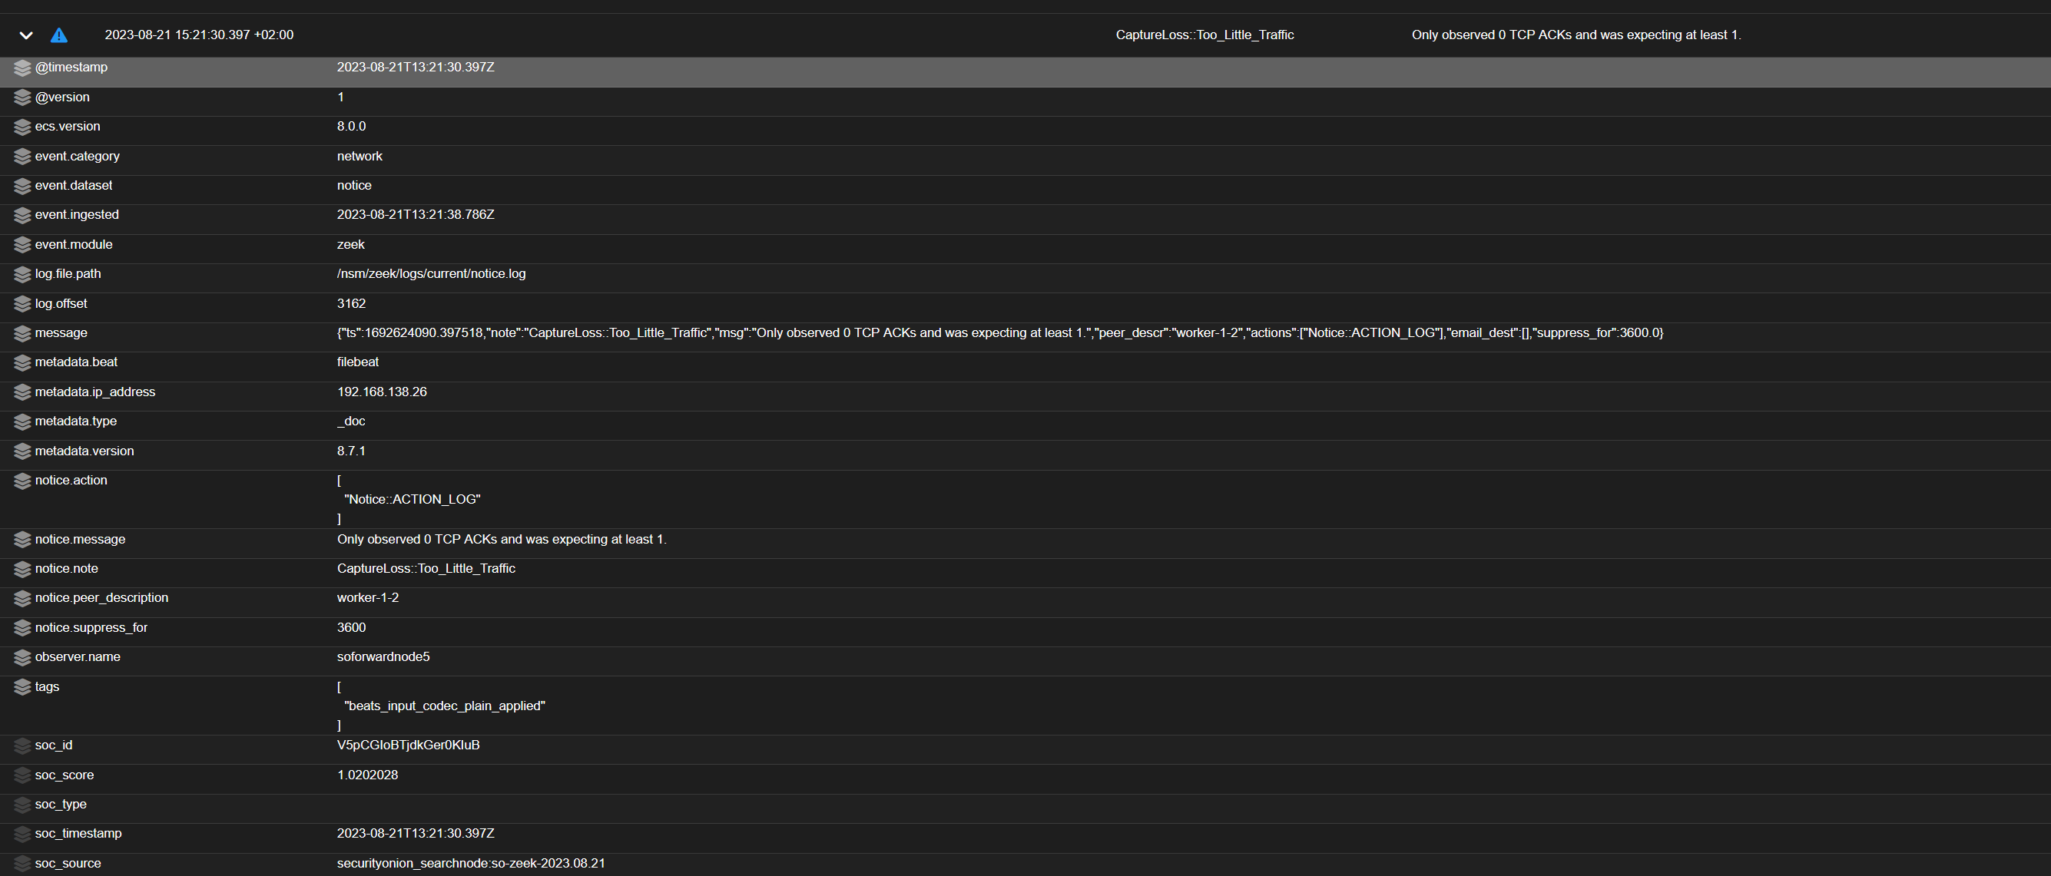The image size is (2051, 876).
Task: Collapse the event detail with the top chevron
Action: [x=25, y=35]
